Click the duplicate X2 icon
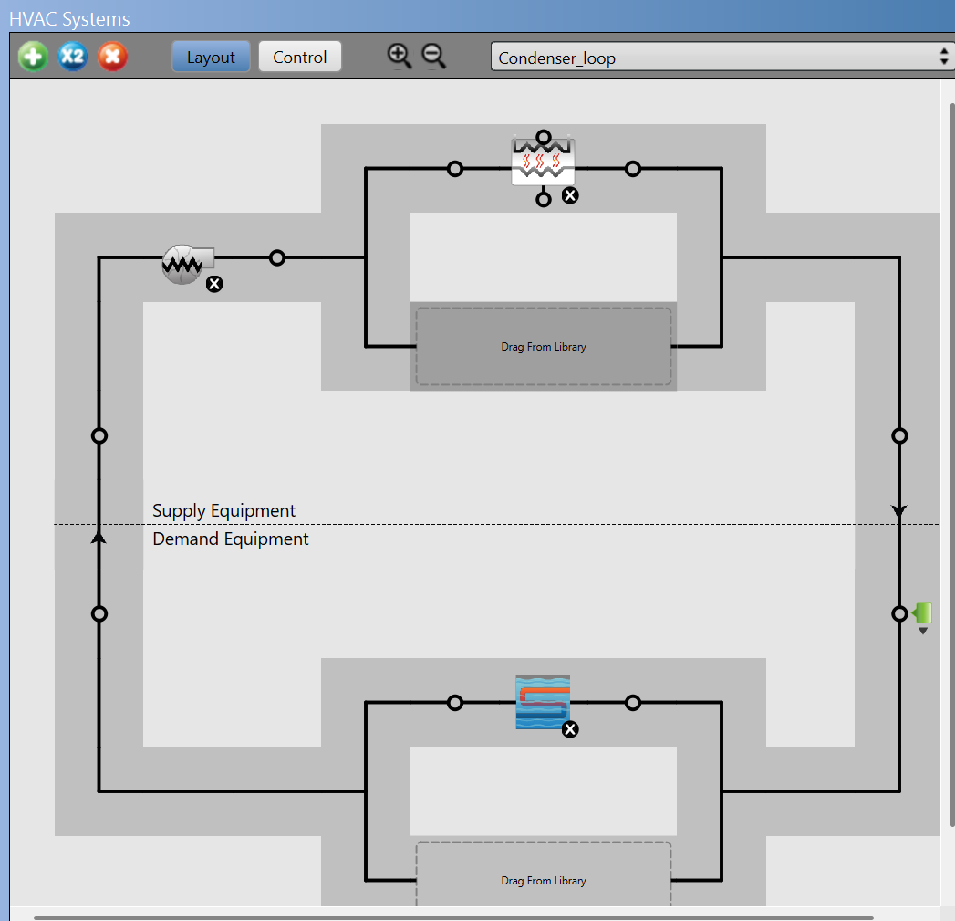The height and width of the screenshot is (921, 955). pyautogui.click(x=73, y=56)
